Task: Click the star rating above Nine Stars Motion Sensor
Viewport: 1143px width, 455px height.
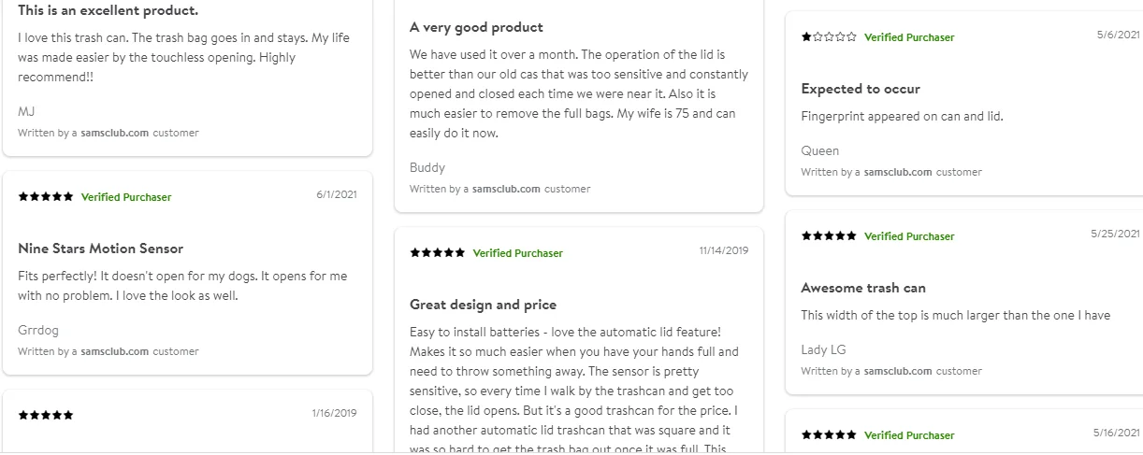Action: pos(46,197)
